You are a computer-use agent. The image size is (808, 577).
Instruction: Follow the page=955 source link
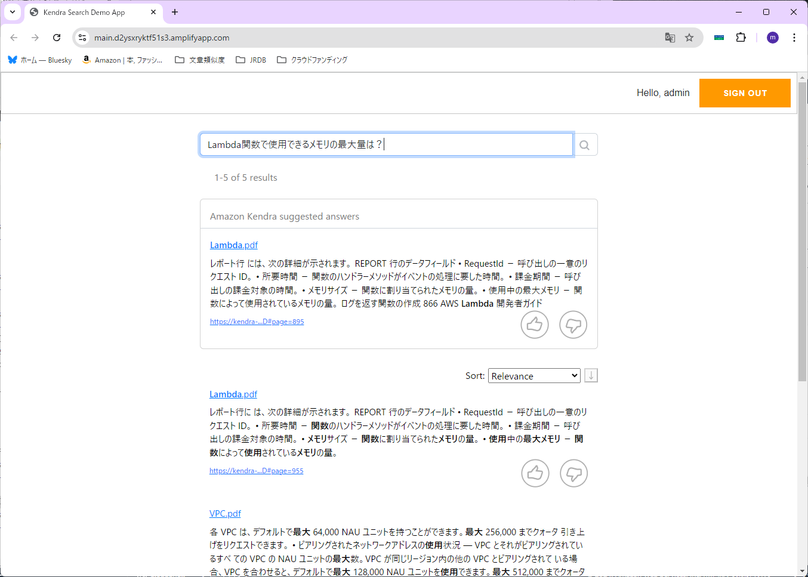point(256,471)
